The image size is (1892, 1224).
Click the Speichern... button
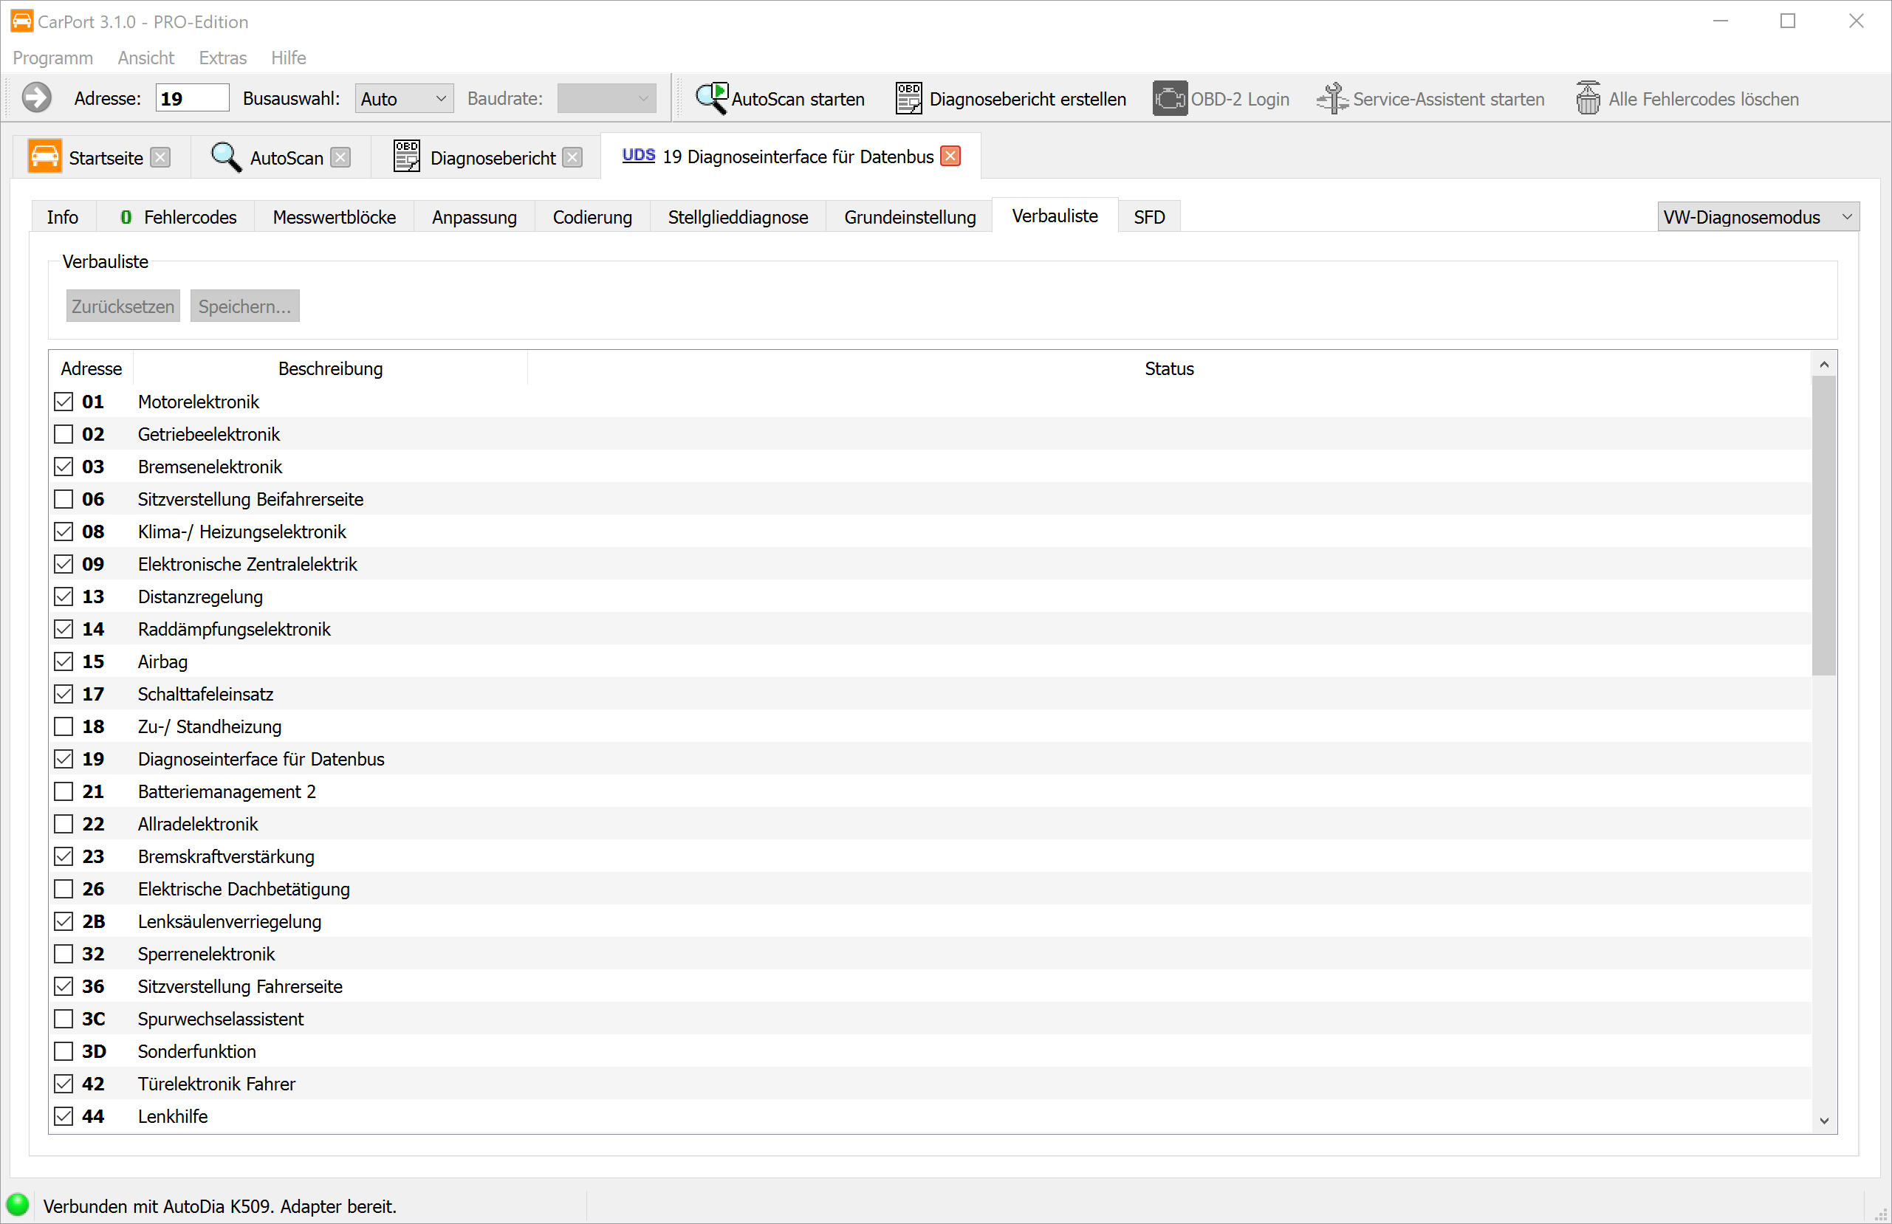pyautogui.click(x=244, y=306)
